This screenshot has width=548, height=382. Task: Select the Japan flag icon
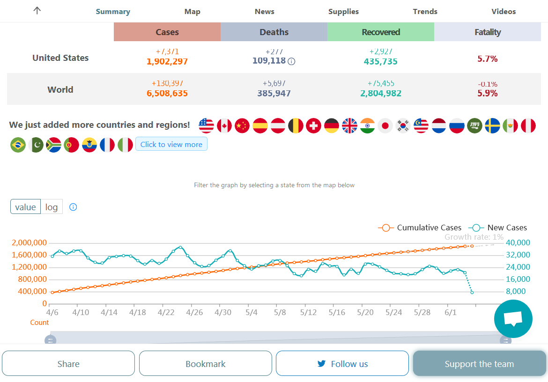click(385, 125)
